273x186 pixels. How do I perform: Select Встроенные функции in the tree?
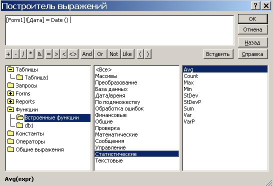point(57,117)
